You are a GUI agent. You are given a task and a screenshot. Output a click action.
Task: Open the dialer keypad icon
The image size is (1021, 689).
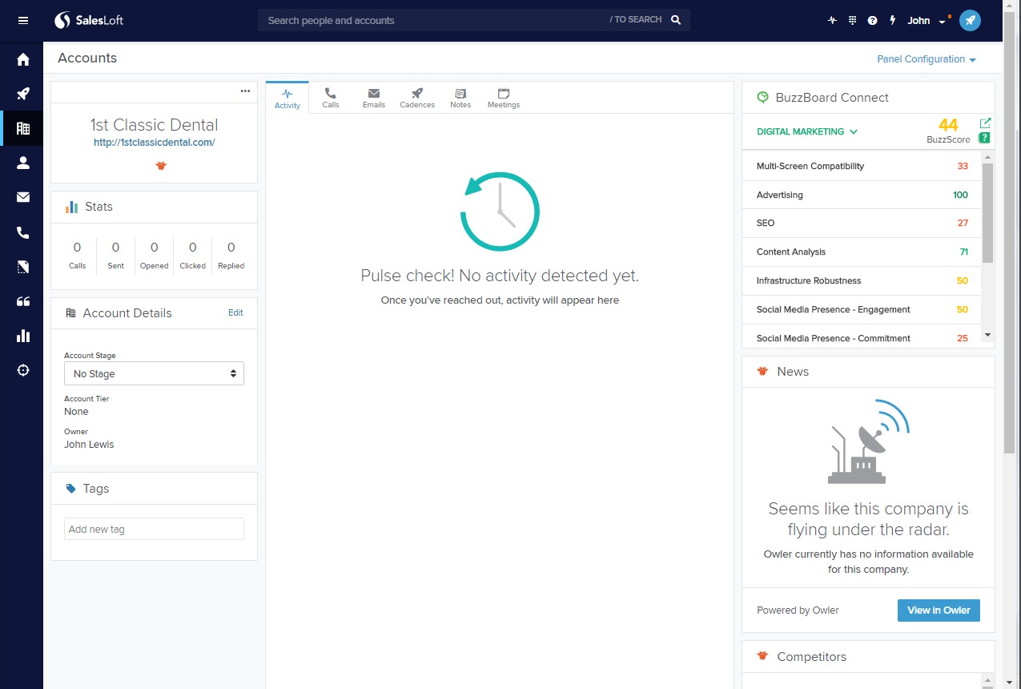click(x=852, y=21)
